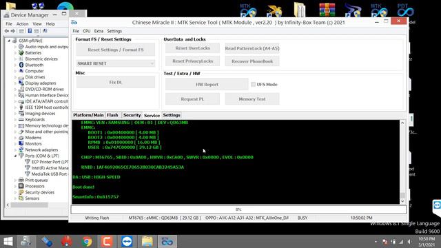Open the WinRAR desktop icon

click(x=327, y=10)
